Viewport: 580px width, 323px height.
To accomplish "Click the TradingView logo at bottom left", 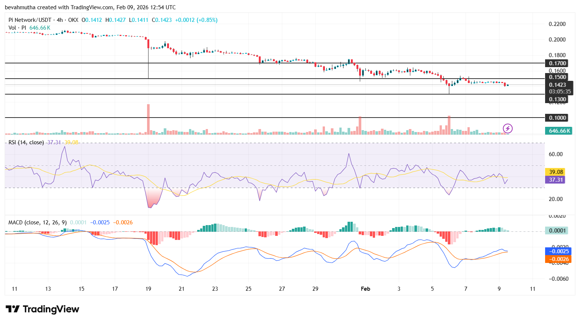I will [42, 309].
